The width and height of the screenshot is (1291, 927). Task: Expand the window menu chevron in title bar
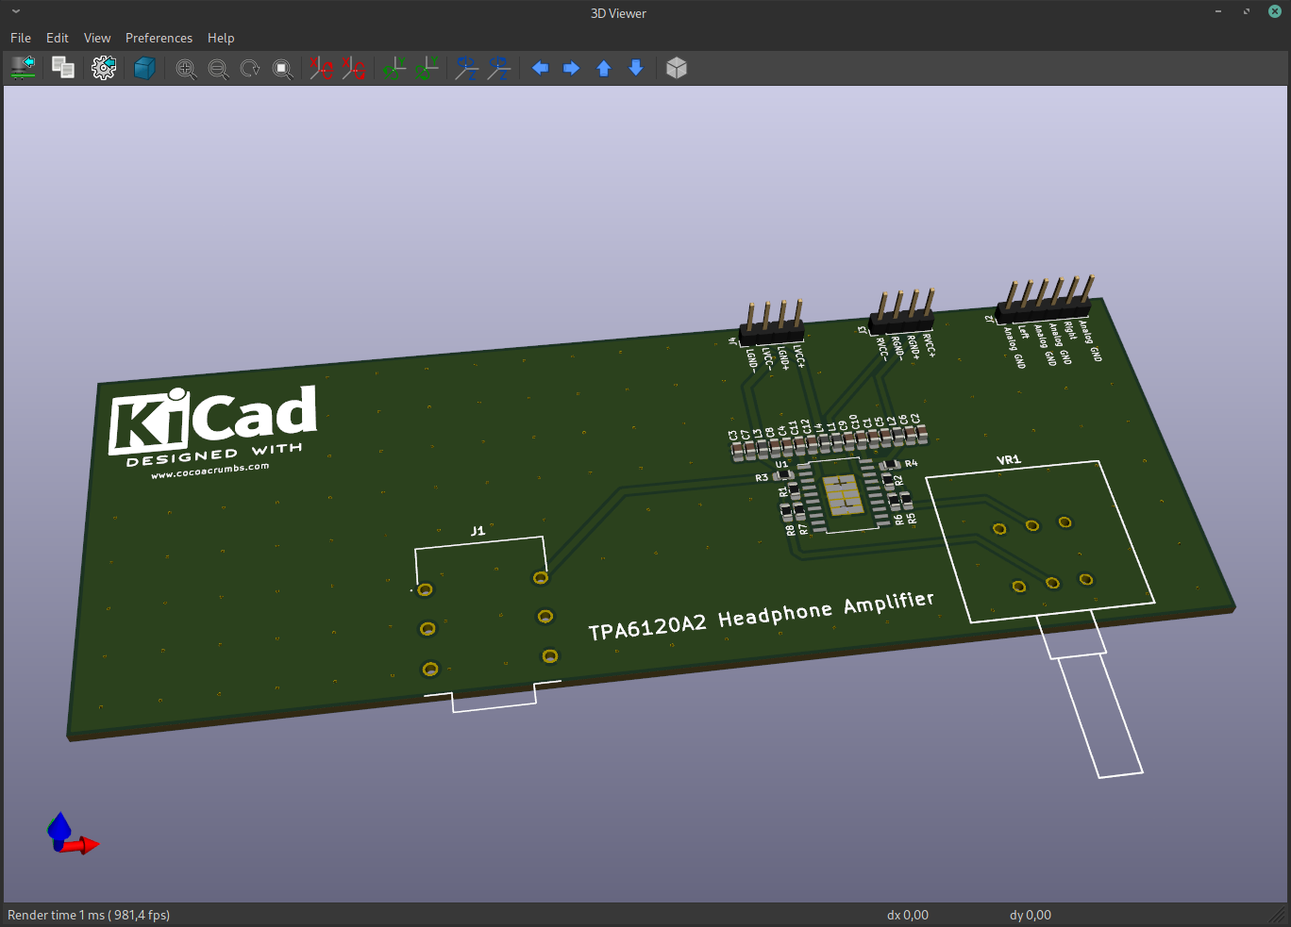pos(16,12)
